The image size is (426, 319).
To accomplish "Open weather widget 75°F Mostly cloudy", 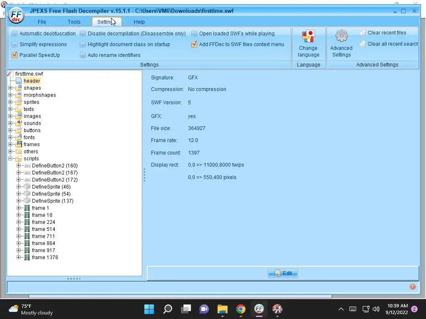I will click(30, 309).
